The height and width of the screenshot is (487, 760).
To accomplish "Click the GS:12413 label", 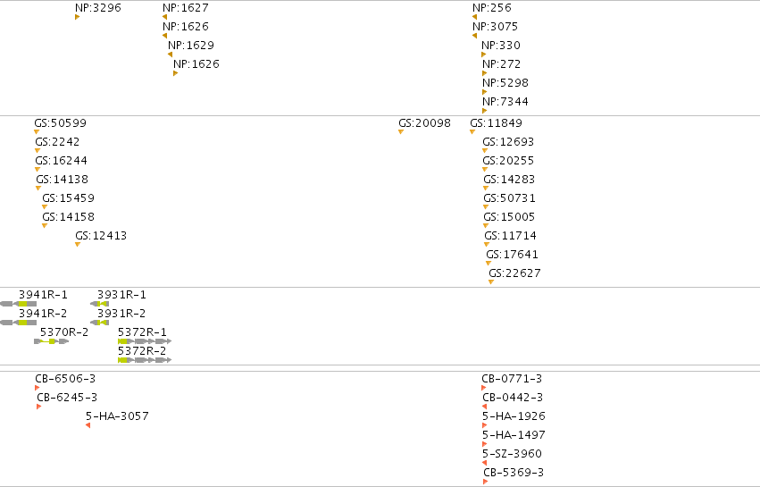I will (x=101, y=236).
